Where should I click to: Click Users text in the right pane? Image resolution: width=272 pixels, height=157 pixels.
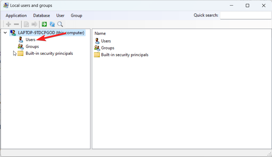[x=106, y=41]
